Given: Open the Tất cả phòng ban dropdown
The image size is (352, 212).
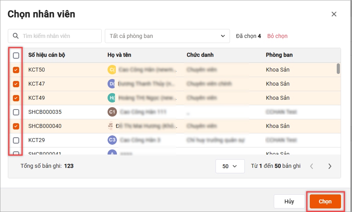Looking at the screenshot, I should (x=167, y=36).
